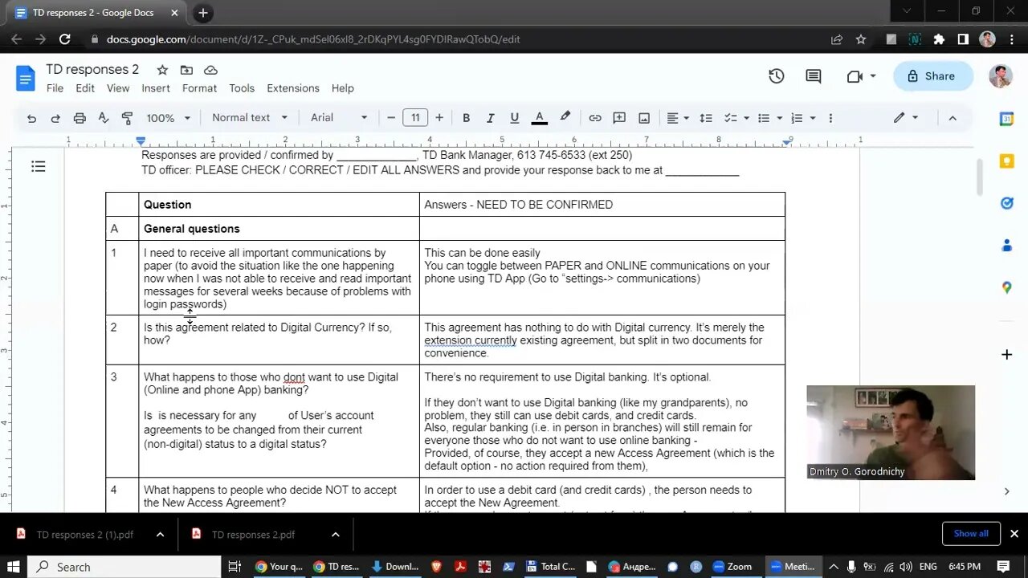Show the document outline
The height and width of the screenshot is (578, 1028).
38,166
